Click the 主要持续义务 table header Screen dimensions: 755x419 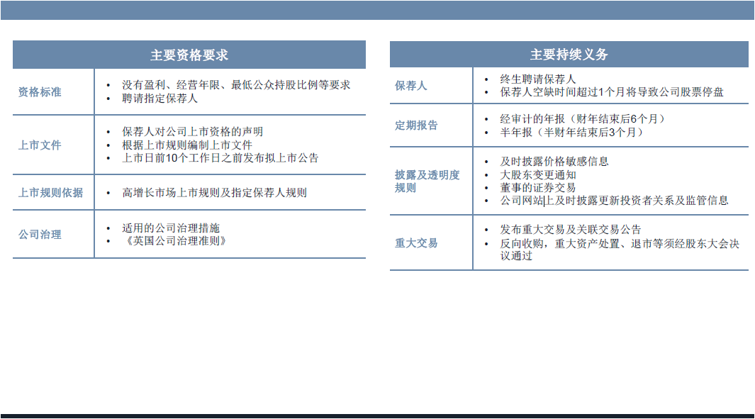point(569,55)
